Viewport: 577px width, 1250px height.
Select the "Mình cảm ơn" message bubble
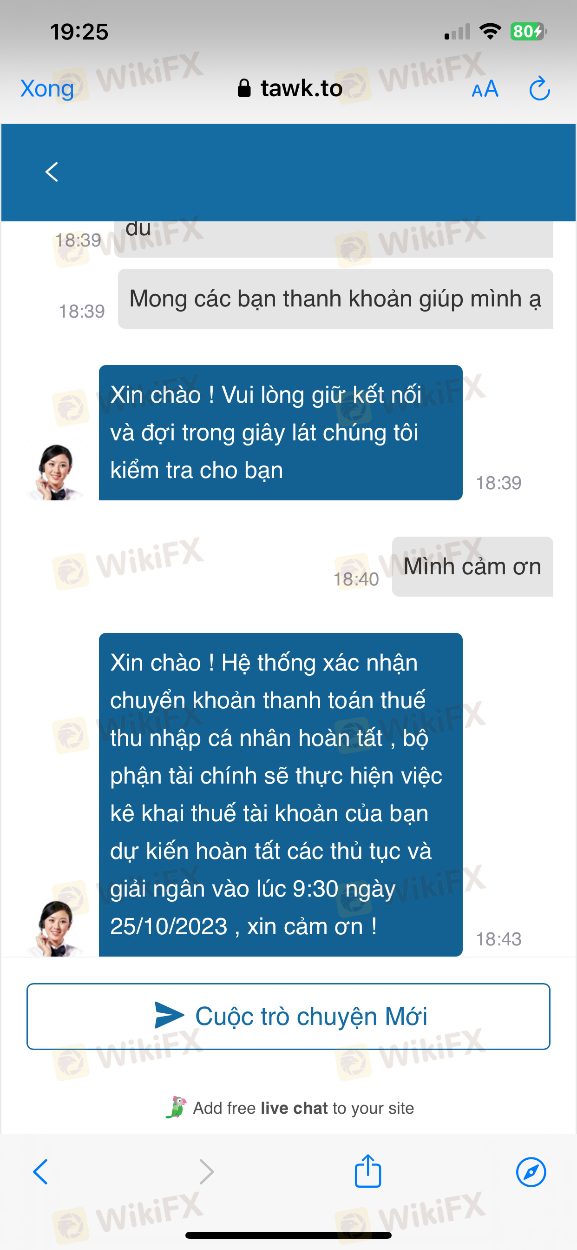472,566
